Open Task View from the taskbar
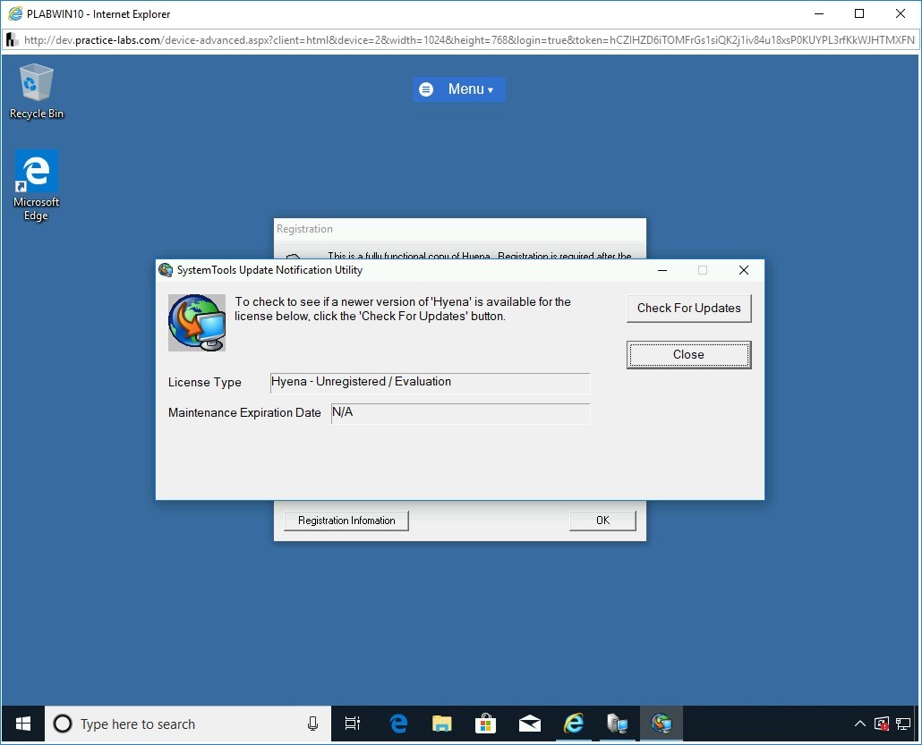 pos(353,724)
